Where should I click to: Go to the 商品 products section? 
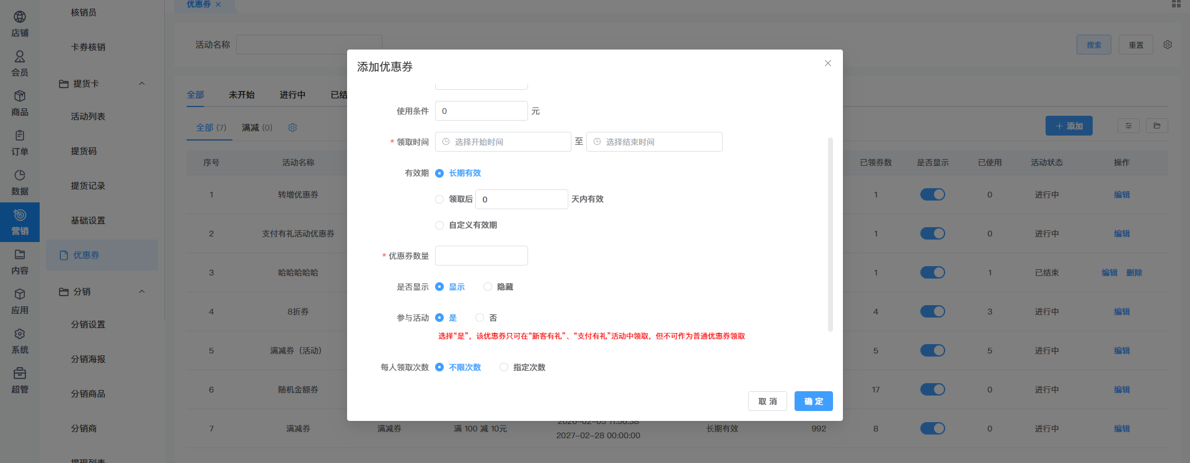pos(20,103)
